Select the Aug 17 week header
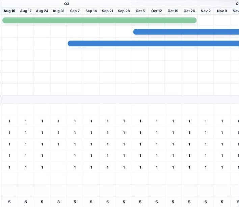This screenshot has width=239, height=207. tap(26, 11)
